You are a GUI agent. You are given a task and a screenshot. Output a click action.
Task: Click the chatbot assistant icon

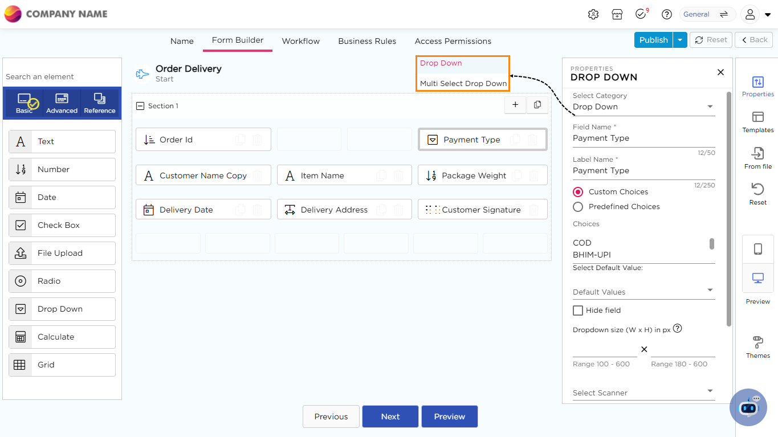click(x=748, y=407)
